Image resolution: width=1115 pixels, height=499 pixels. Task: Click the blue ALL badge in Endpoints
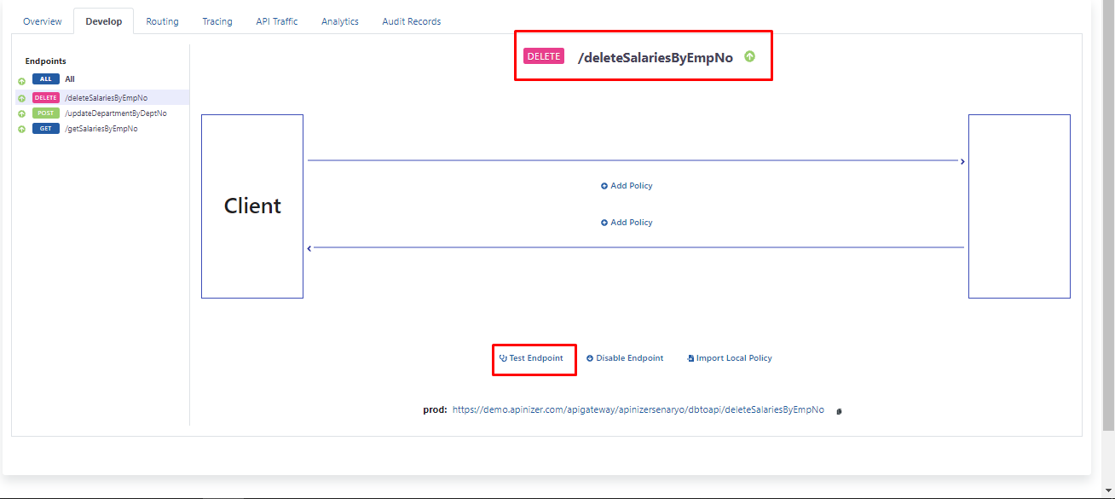coord(46,79)
